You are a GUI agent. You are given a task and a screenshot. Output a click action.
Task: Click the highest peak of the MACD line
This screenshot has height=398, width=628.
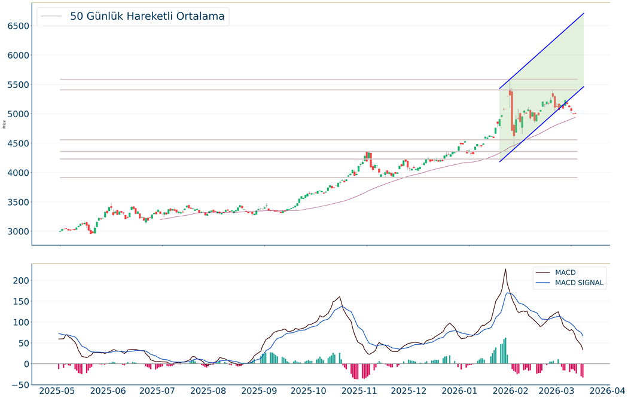[505, 269]
